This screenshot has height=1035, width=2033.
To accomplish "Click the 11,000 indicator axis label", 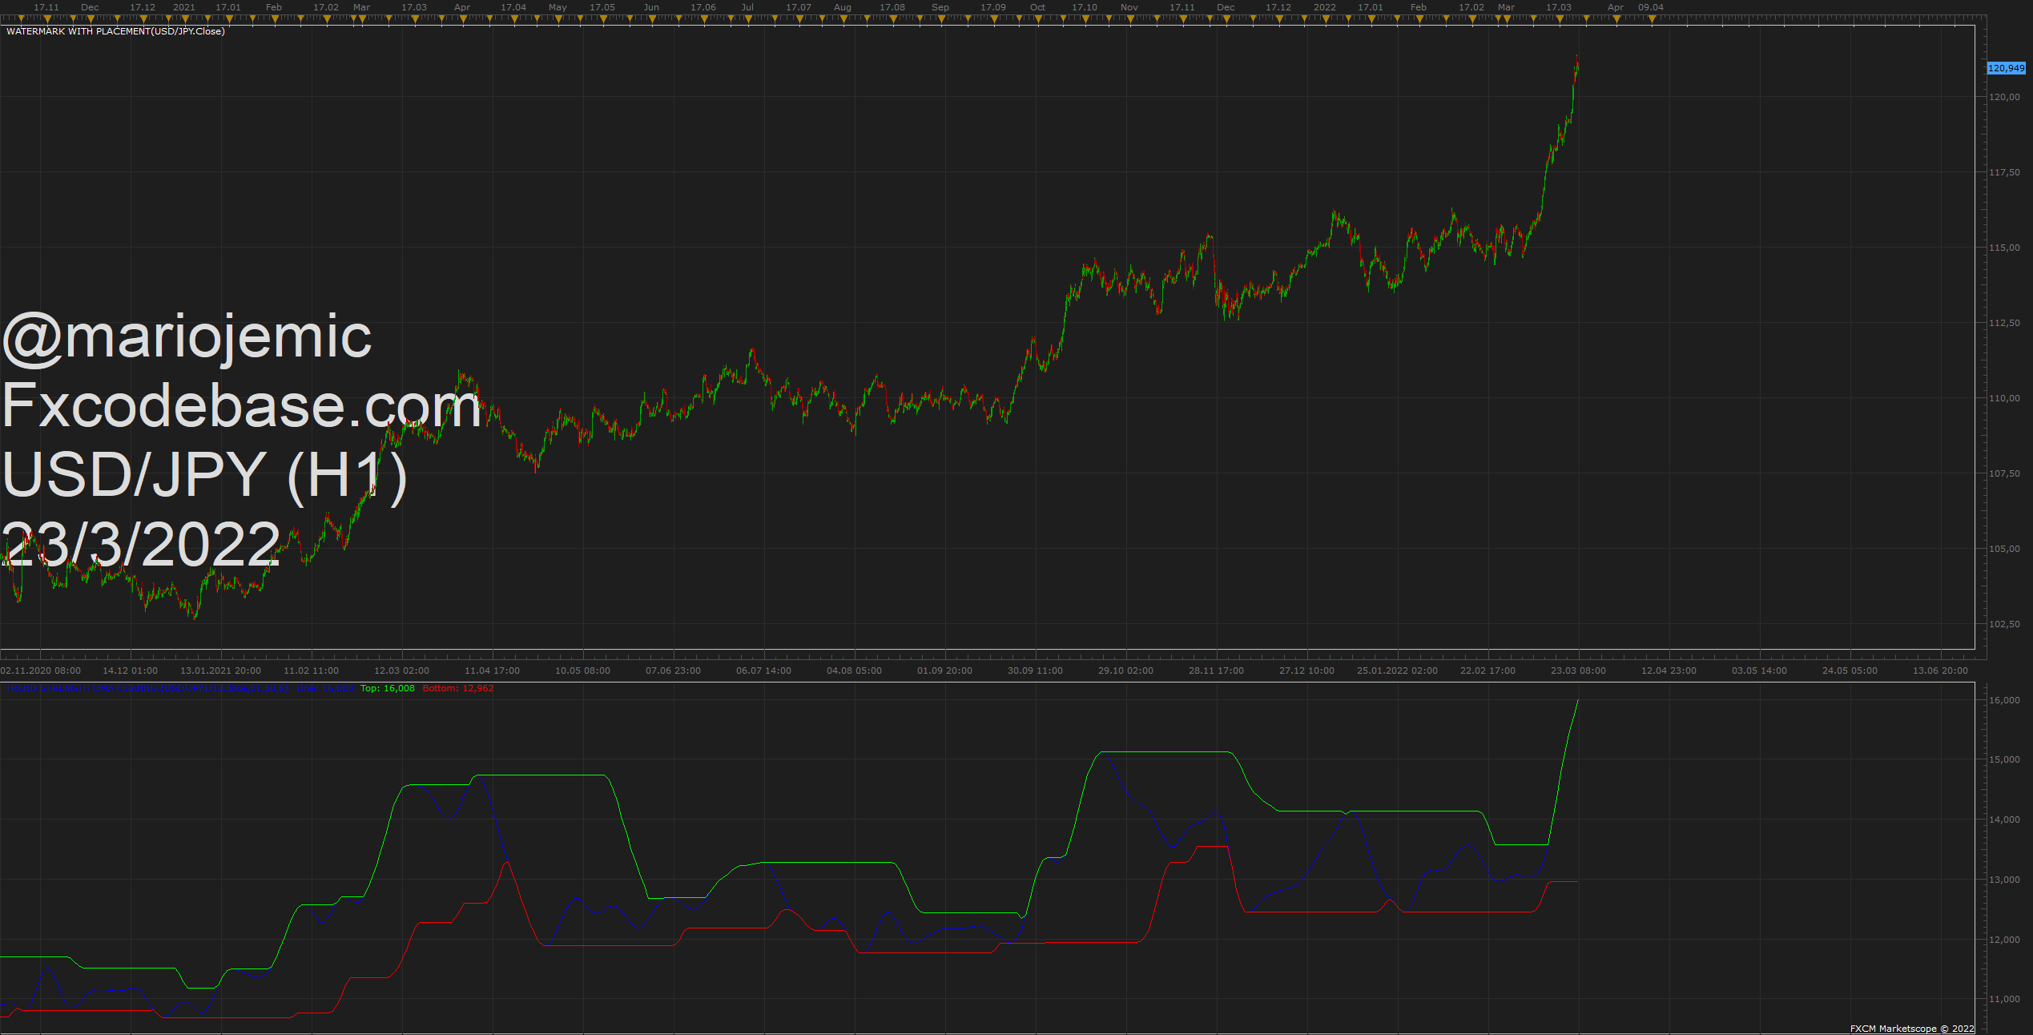I will point(2004,999).
